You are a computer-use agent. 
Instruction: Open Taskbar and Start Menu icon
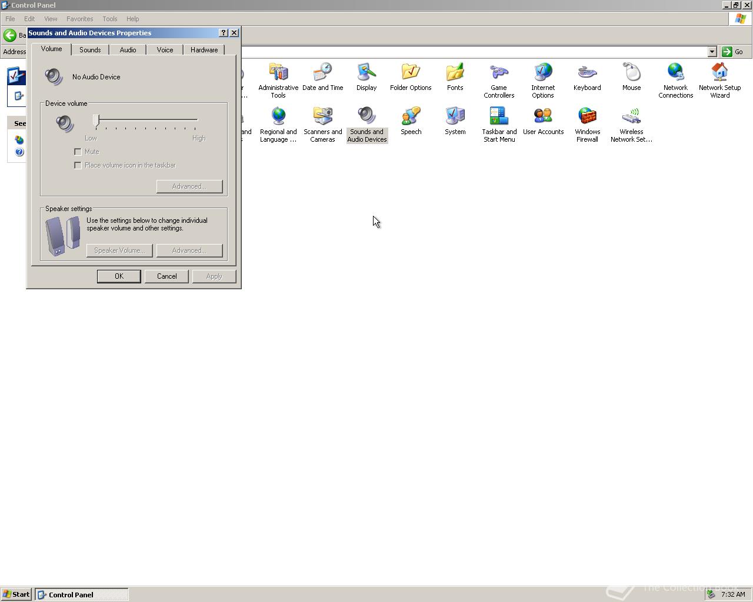tap(499, 125)
